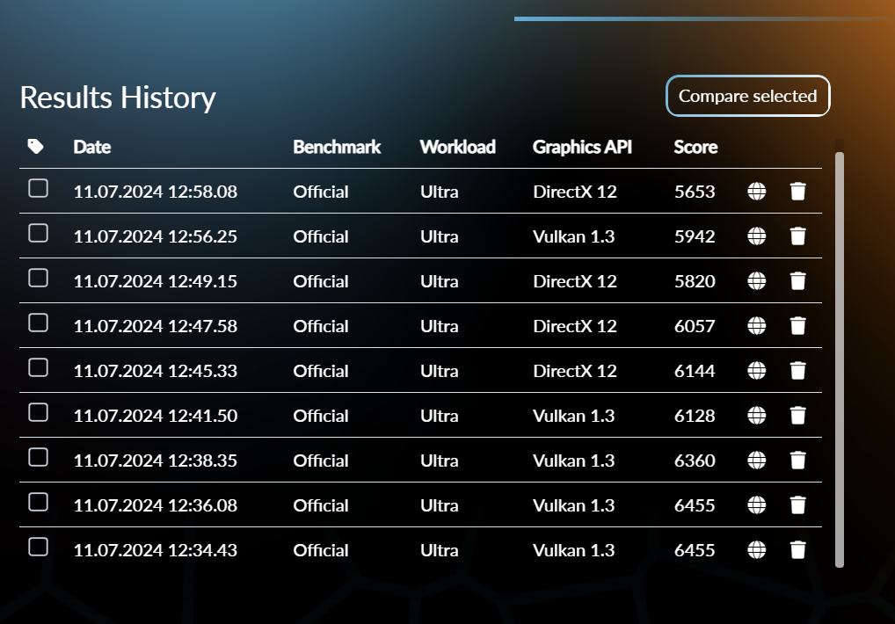Open online result for 12:58.08 run
Viewport: 895px width, 624px height.
pos(756,192)
